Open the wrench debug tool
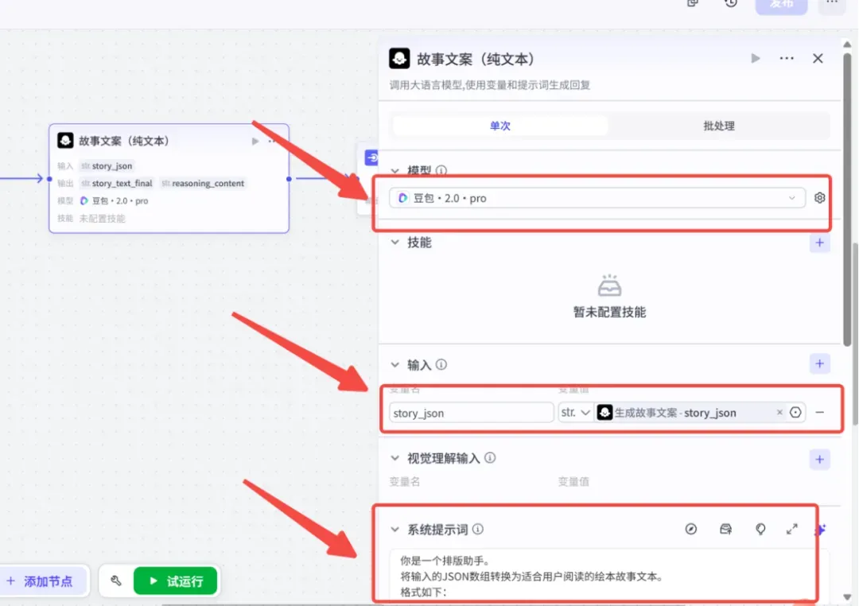The image size is (859, 606). (x=115, y=581)
